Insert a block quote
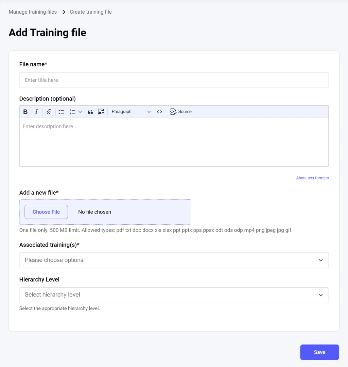The width and height of the screenshot is (348, 367). [x=90, y=112]
